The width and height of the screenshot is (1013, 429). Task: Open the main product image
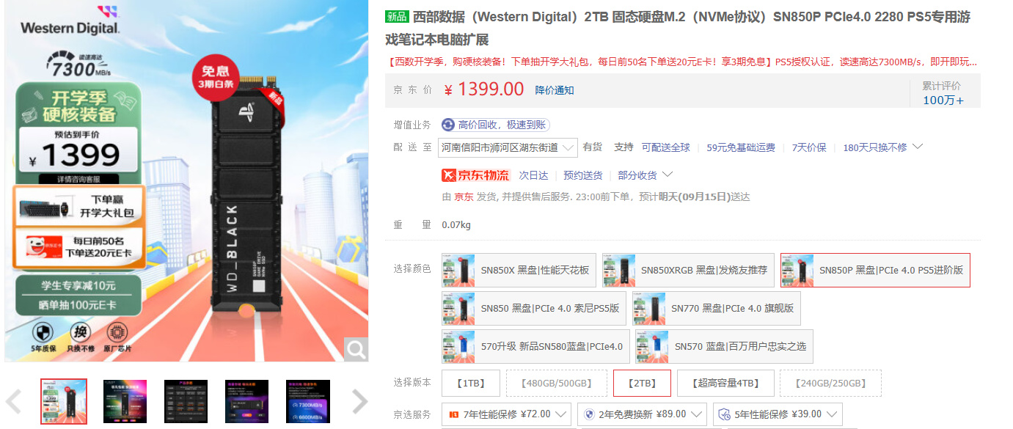pos(186,181)
